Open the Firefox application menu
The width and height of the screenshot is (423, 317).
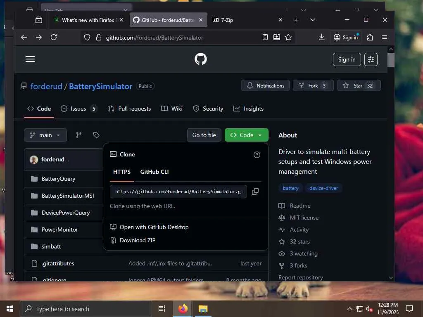(385, 37)
